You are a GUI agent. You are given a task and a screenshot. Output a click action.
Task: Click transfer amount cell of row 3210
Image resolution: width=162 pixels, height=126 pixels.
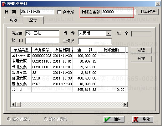click(111, 78)
